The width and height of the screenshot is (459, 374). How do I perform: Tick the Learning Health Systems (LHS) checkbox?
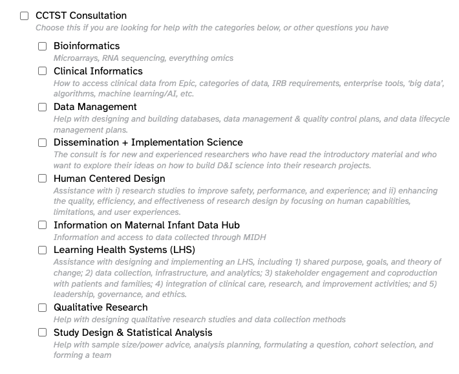click(43, 250)
